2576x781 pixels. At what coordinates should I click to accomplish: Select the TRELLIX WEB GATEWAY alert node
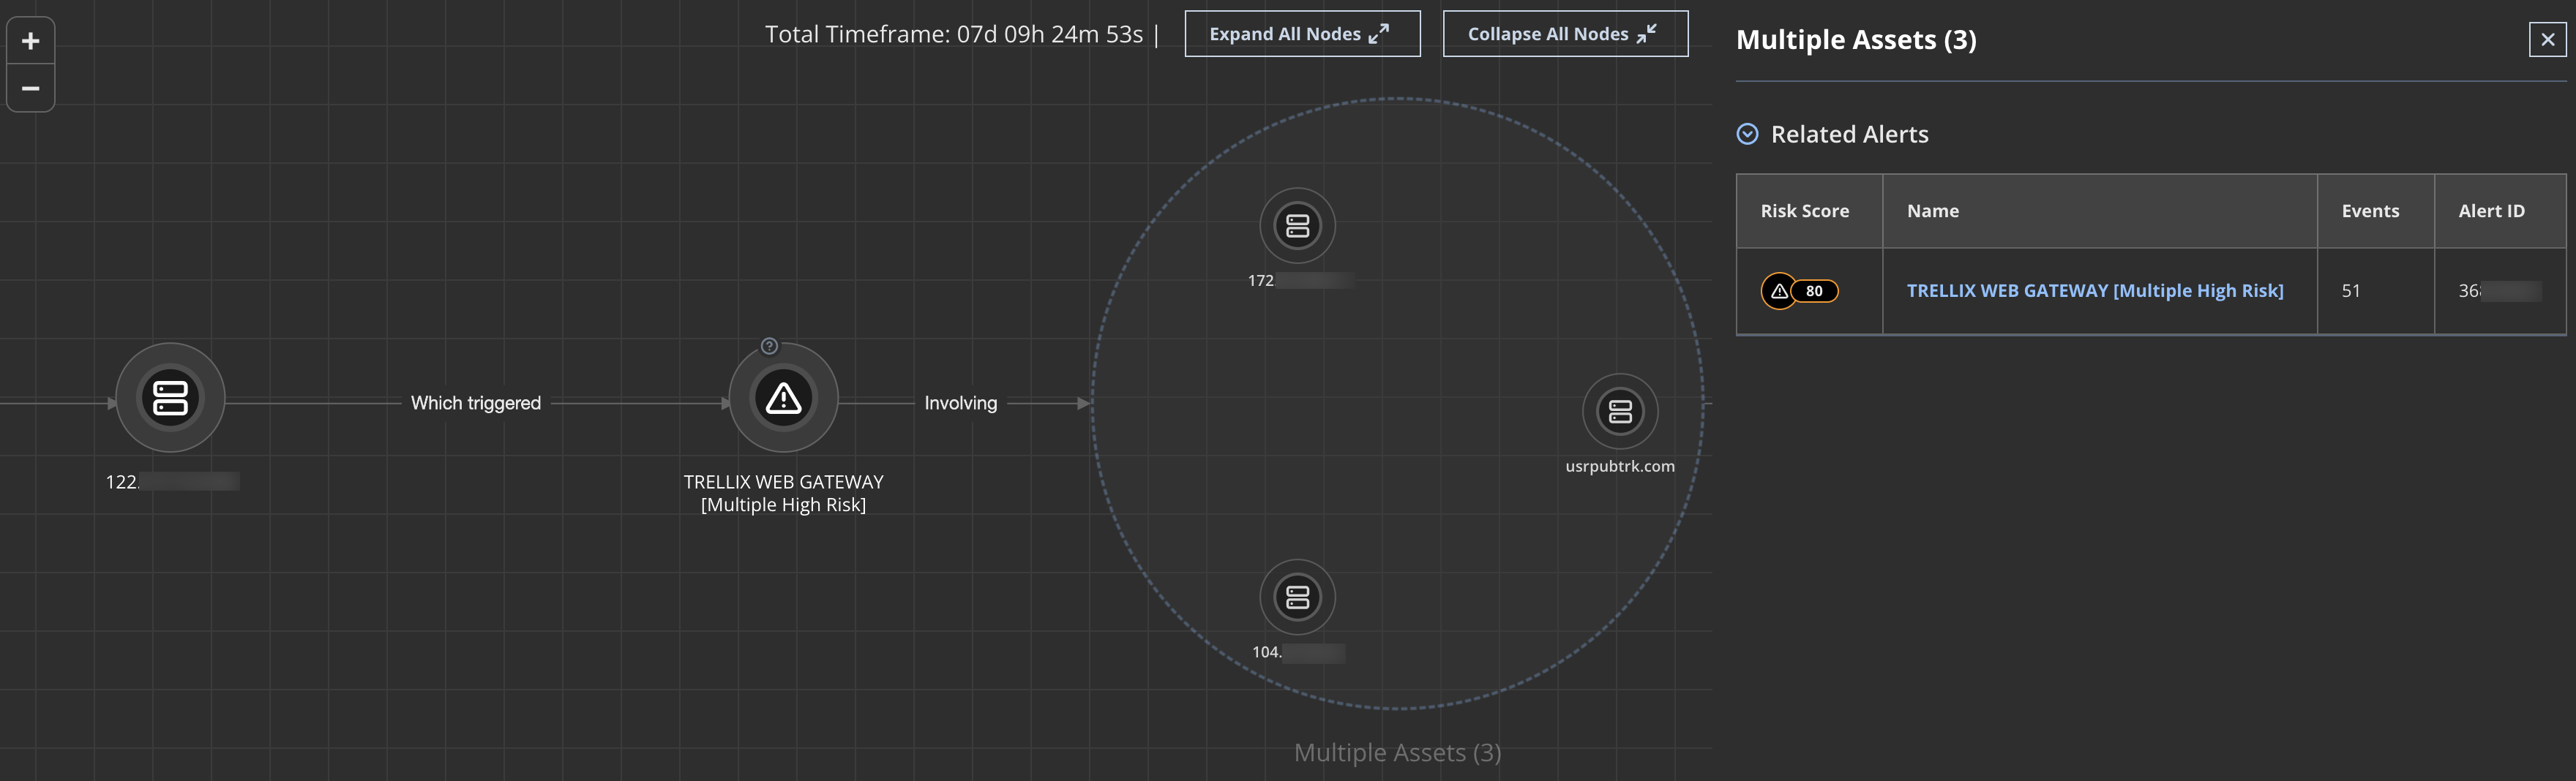coord(783,399)
